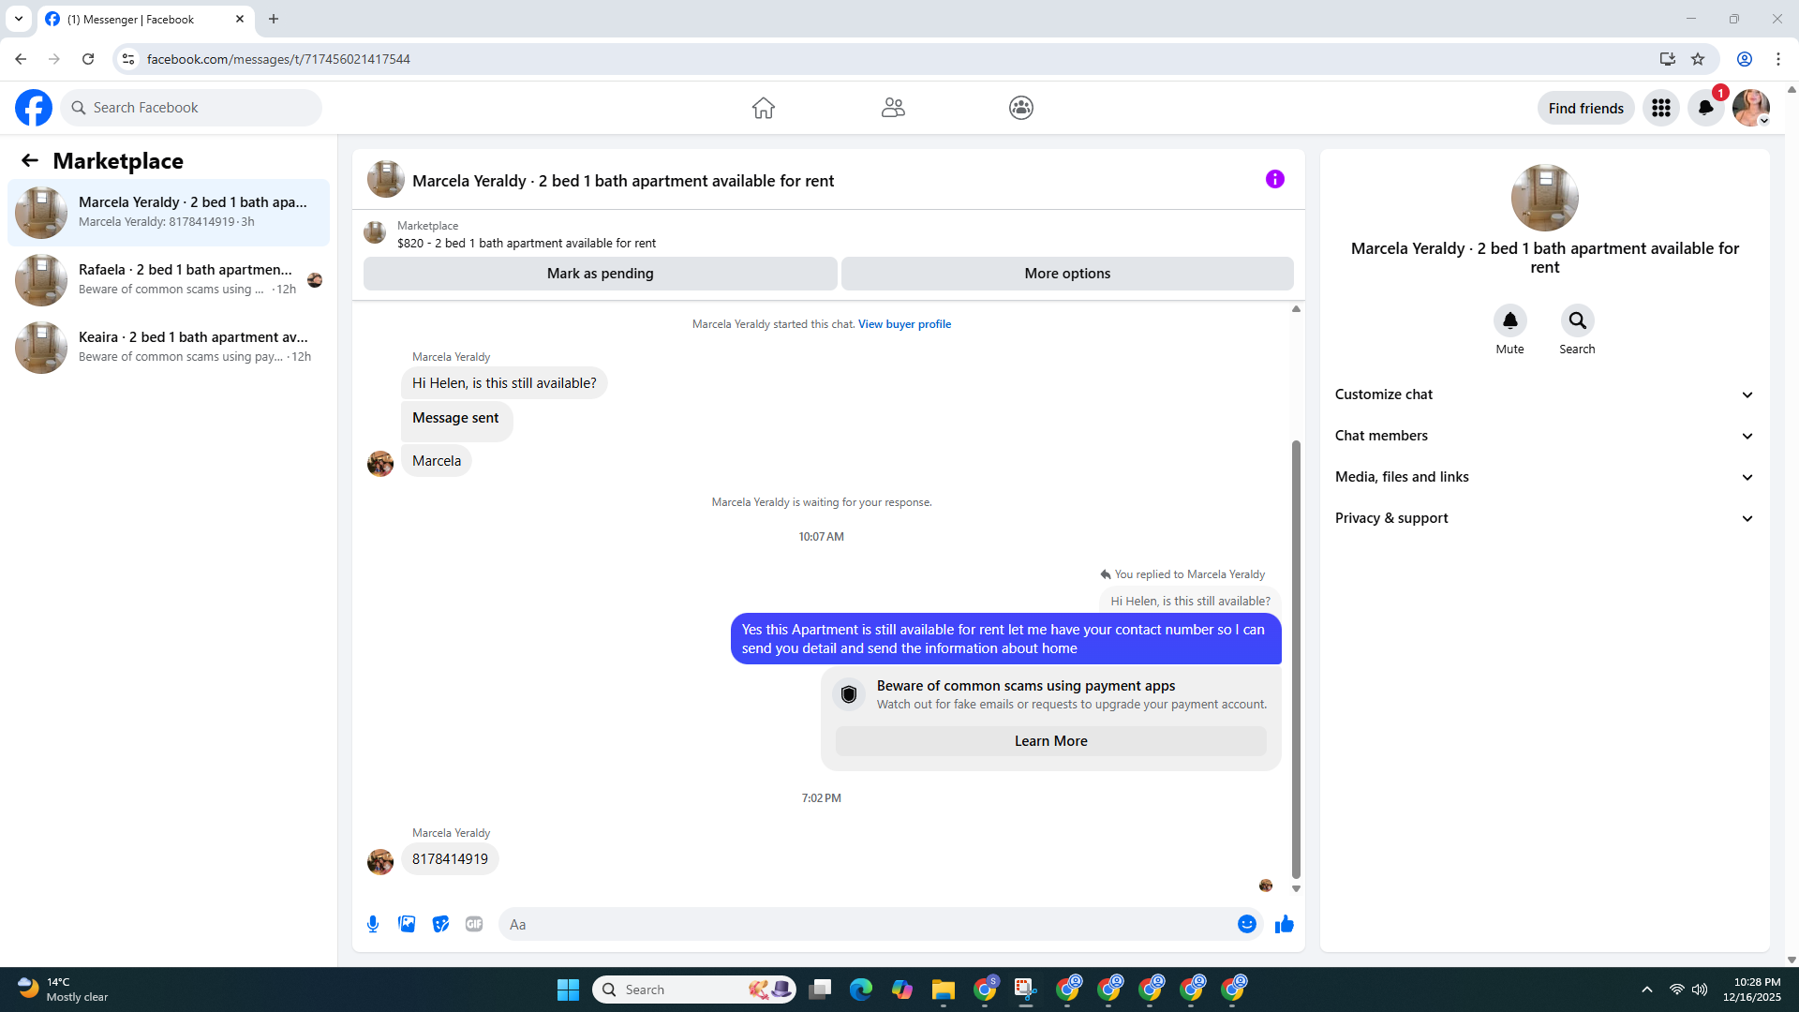Mute the conversation with bell button
1799x1012 pixels.
(x=1510, y=320)
